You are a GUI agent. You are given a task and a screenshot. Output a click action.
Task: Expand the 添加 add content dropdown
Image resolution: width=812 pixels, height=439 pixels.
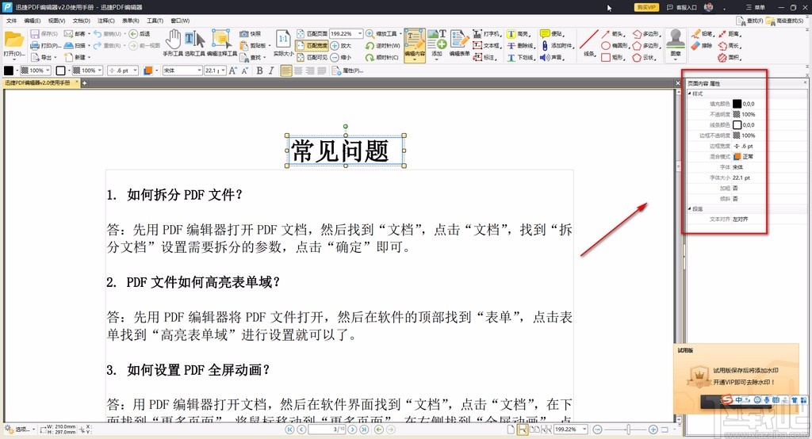(437, 59)
